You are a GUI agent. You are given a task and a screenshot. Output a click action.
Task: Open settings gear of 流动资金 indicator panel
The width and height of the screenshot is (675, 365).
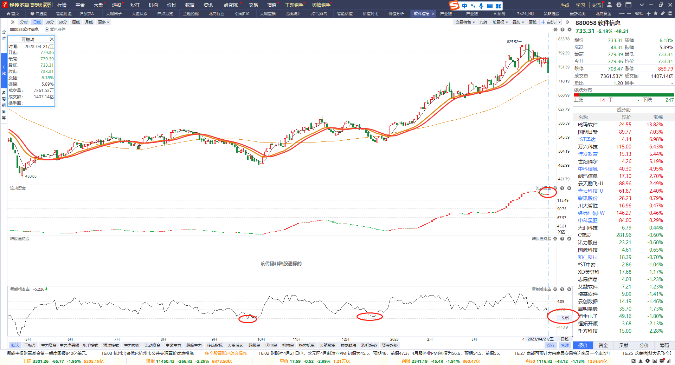555,188
